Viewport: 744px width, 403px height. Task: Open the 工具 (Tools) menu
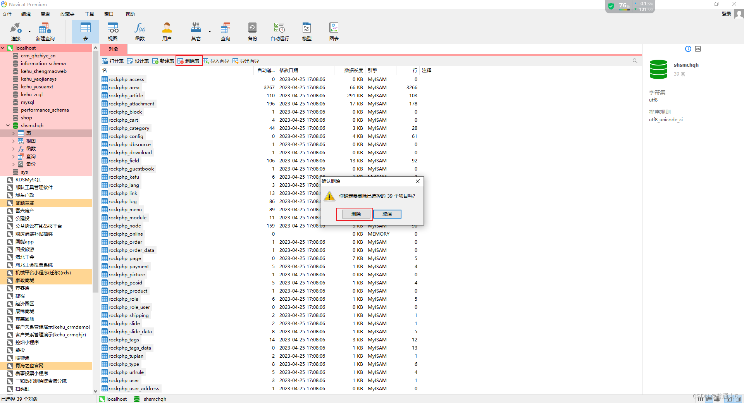tap(90, 14)
